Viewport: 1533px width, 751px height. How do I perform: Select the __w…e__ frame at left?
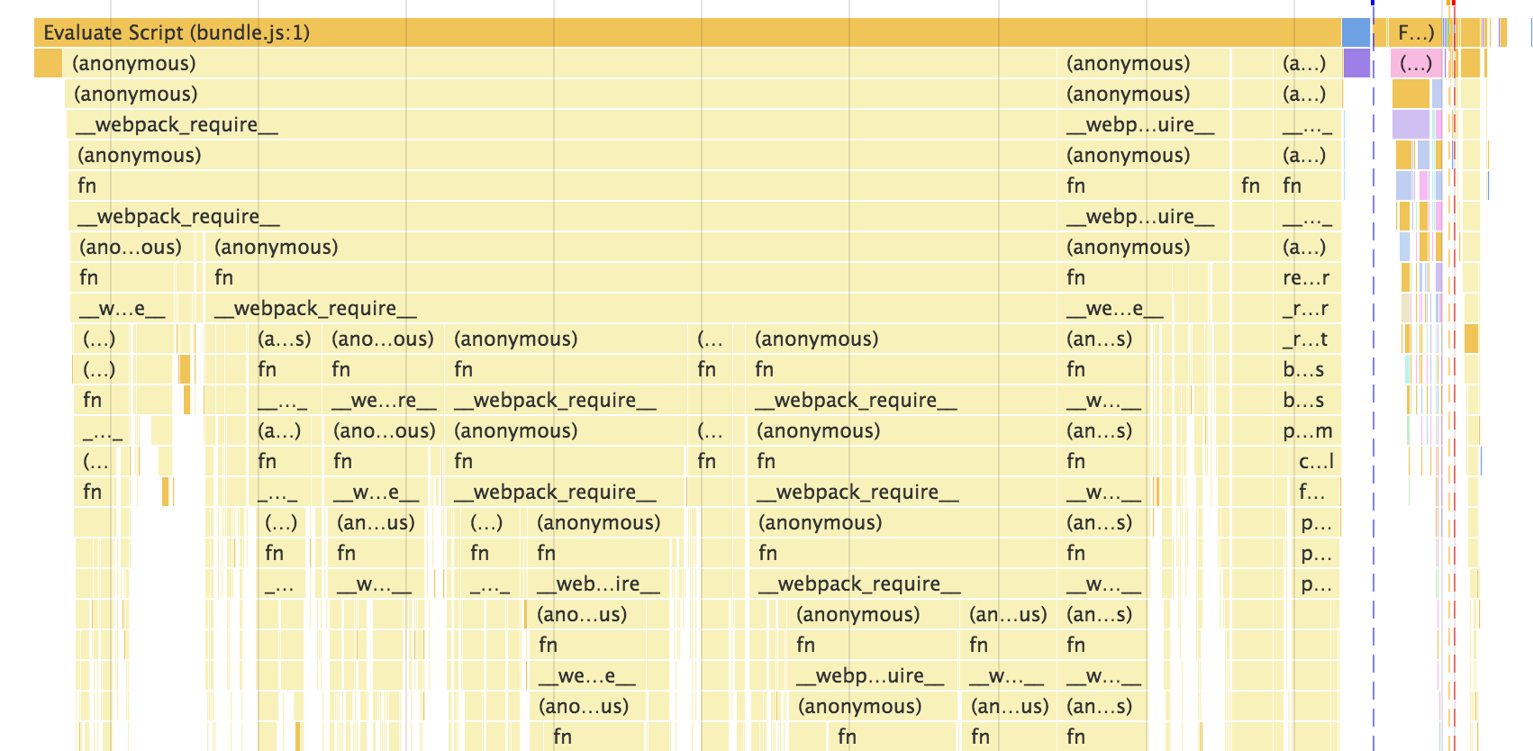[x=123, y=308]
